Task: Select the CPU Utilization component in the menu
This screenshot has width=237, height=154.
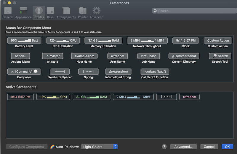Action: click(63, 40)
